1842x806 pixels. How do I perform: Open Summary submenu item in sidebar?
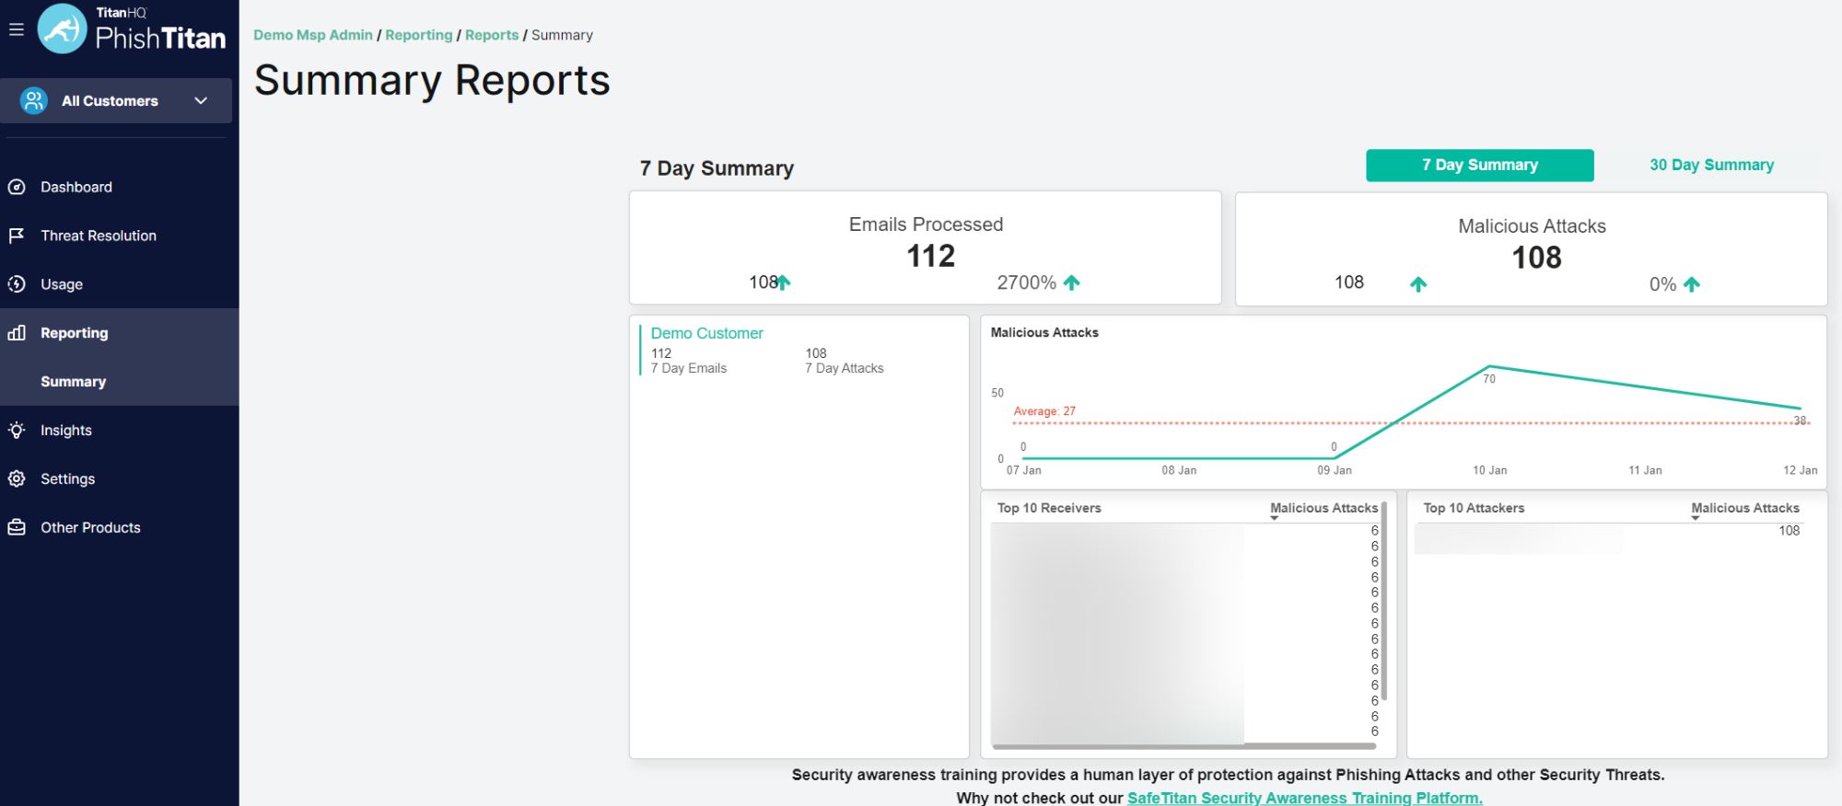pos(74,382)
